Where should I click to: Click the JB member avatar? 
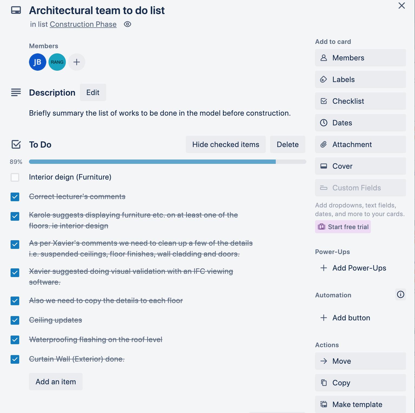click(38, 62)
